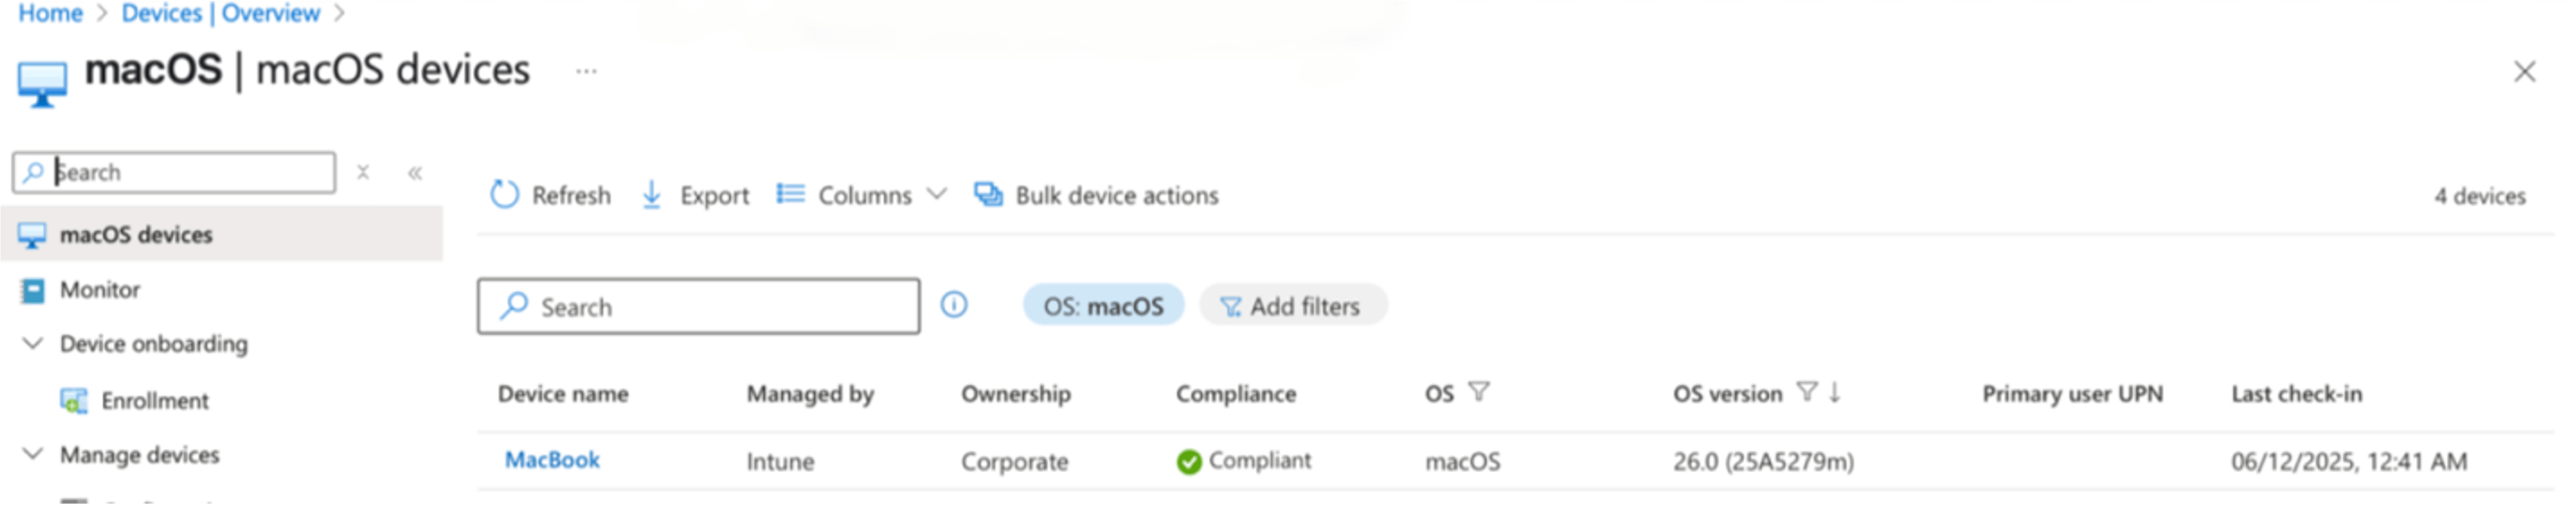This screenshot has height=505, width=2576.
Task: Export the device list
Action: tap(695, 195)
